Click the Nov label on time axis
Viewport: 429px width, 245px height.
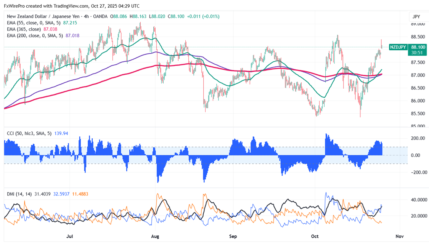pyautogui.click(x=400, y=236)
